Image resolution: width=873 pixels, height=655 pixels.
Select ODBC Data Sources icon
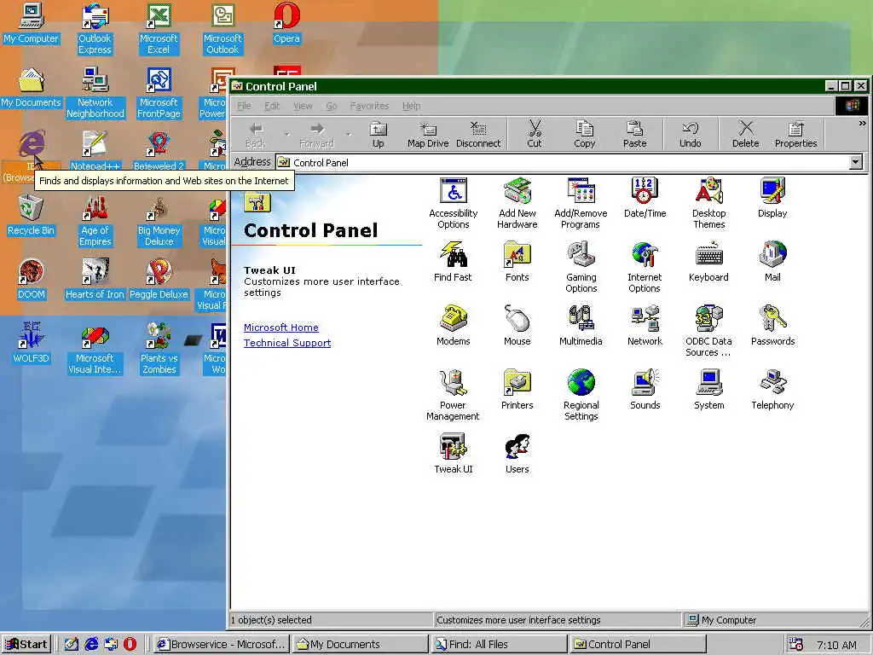[x=708, y=331]
